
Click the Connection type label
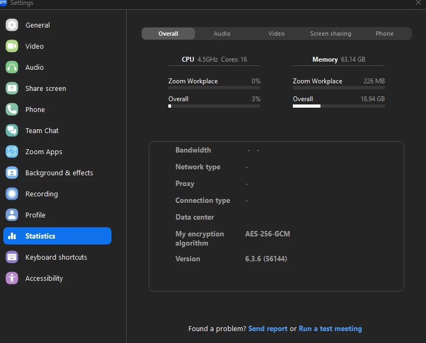202,200
